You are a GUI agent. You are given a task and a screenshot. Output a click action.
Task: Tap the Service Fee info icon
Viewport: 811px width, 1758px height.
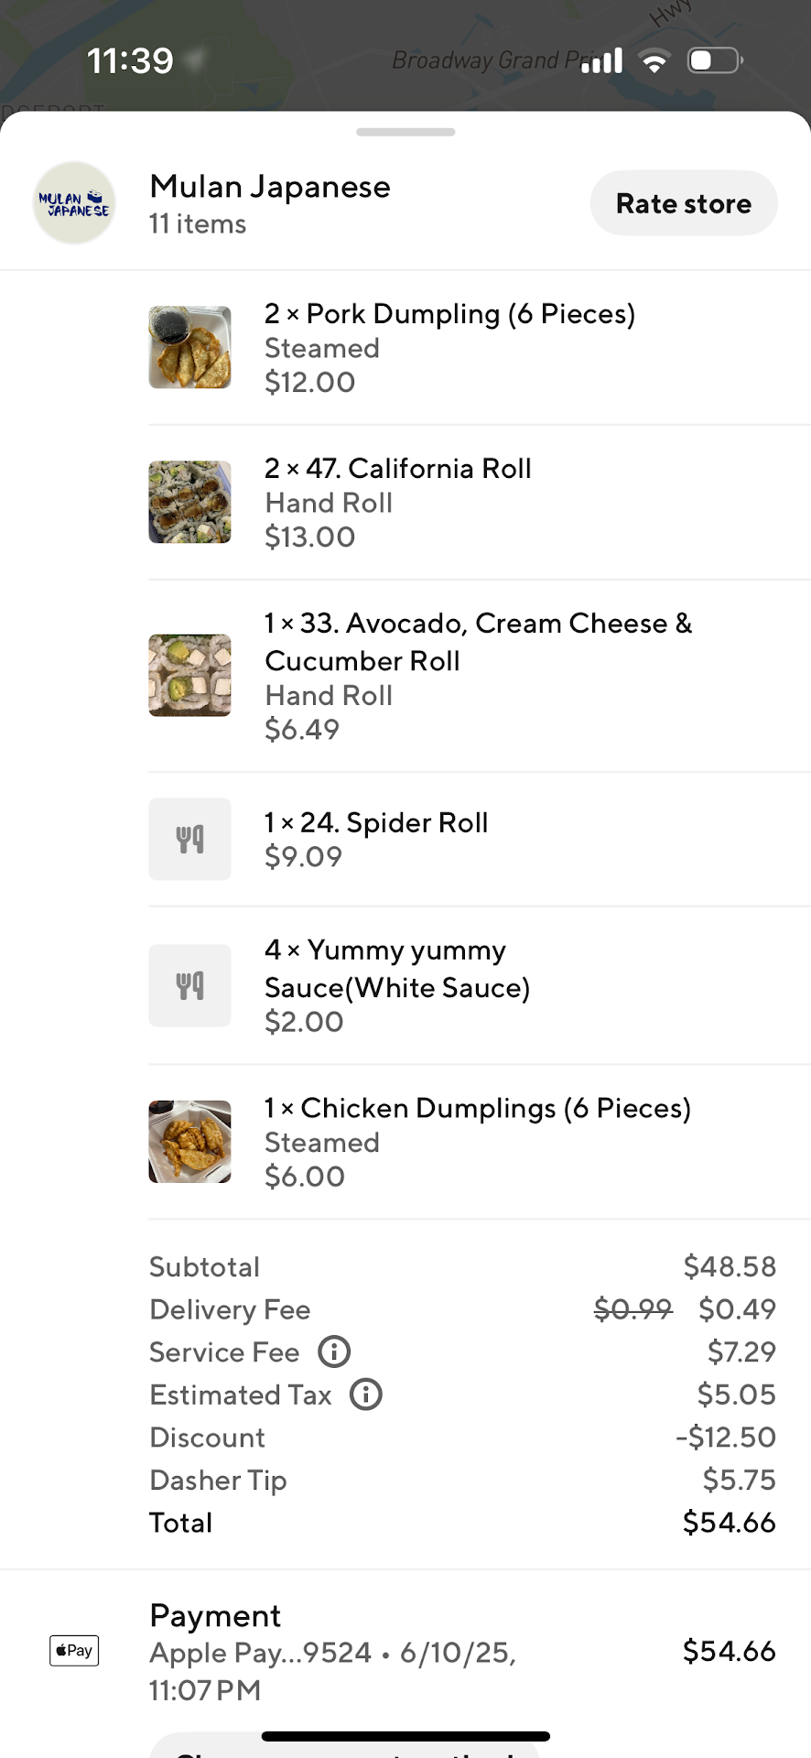coord(334,1351)
